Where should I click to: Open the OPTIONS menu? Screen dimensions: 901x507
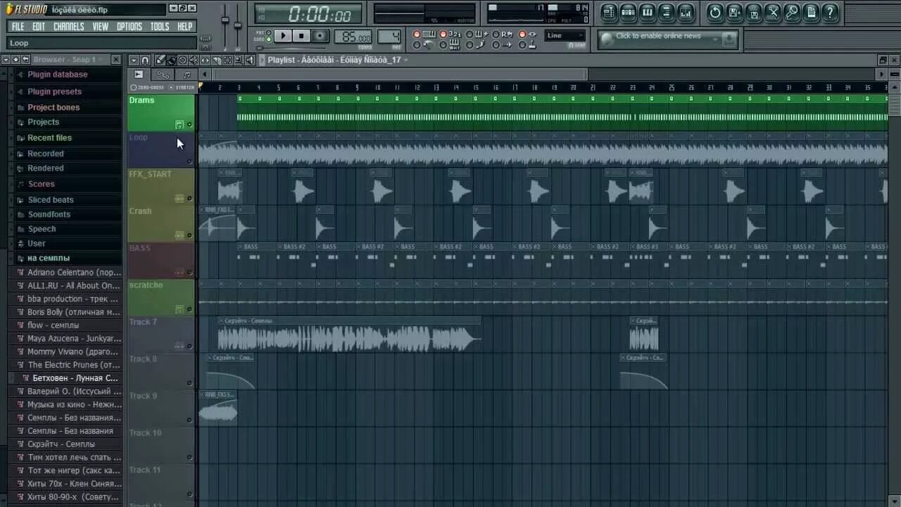[x=129, y=27]
